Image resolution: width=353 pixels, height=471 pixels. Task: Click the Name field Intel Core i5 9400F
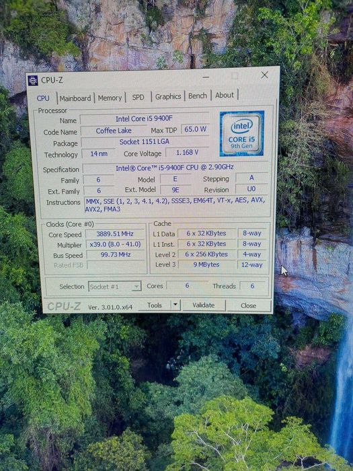coord(144,118)
